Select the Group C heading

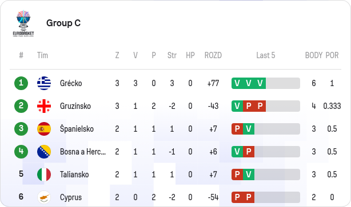(x=63, y=23)
